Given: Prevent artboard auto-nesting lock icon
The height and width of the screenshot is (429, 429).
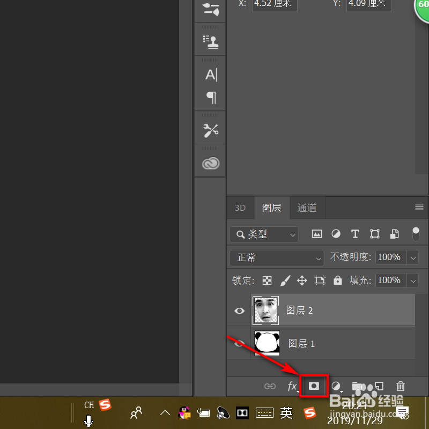Looking at the screenshot, I should pyautogui.click(x=320, y=280).
